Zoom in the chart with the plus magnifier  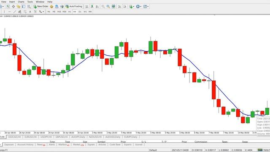103,7
